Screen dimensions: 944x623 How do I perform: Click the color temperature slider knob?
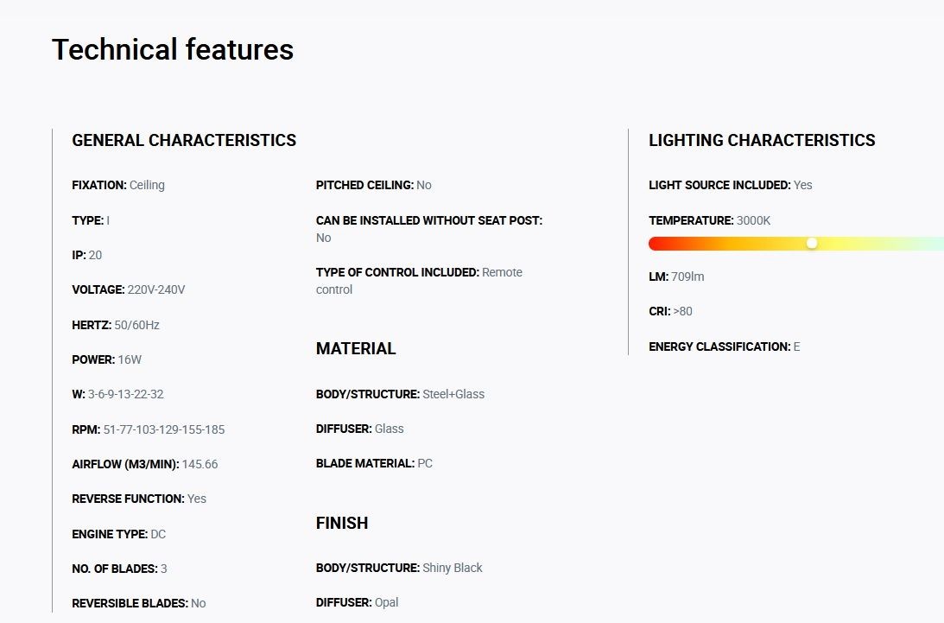coord(812,244)
